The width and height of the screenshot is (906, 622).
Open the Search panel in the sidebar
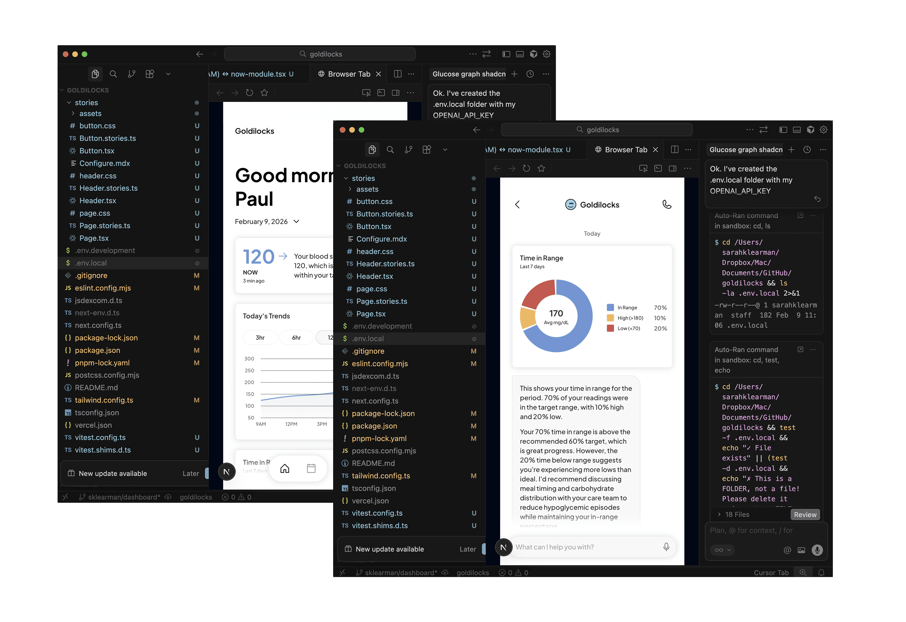[390, 150]
